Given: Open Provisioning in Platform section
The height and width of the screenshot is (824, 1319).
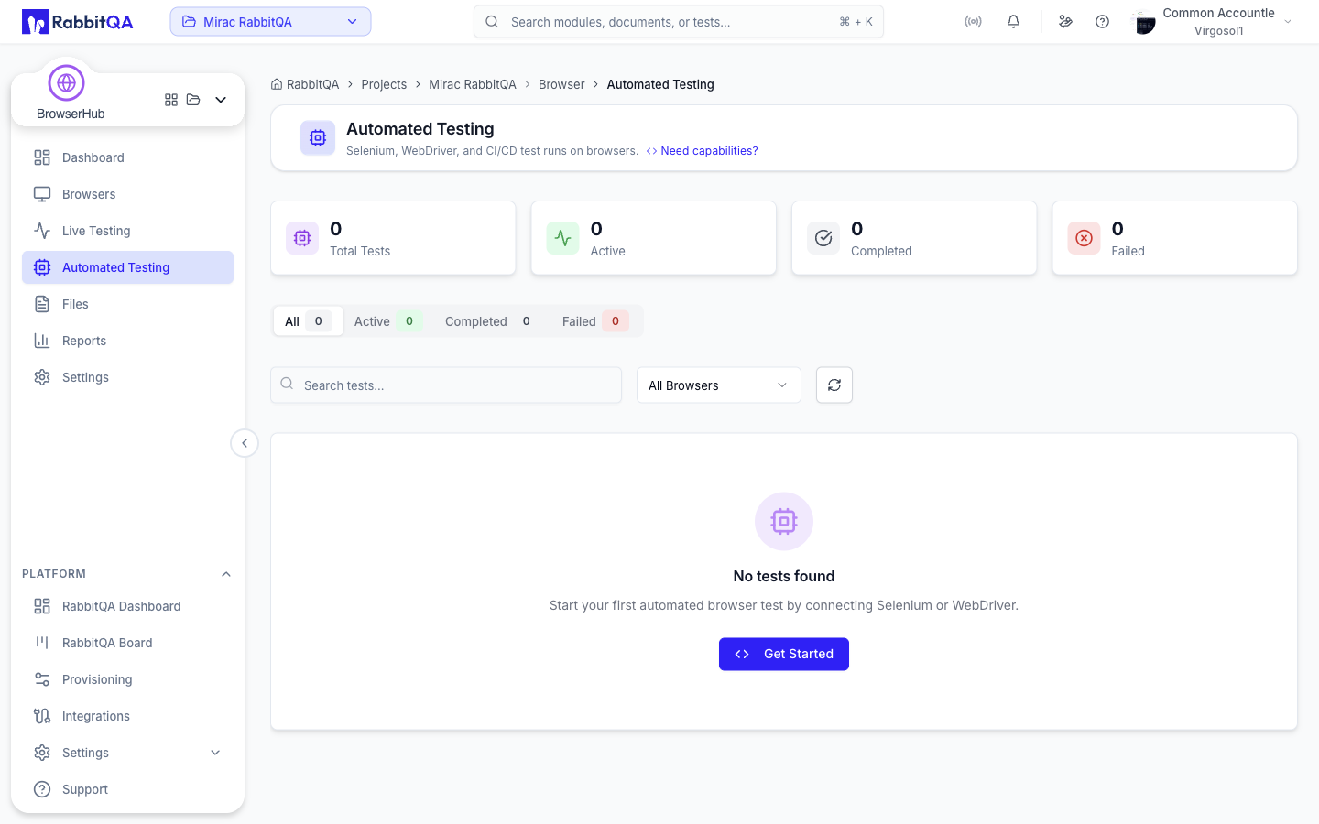Looking at the screenshot, I should tap(127, 679).
